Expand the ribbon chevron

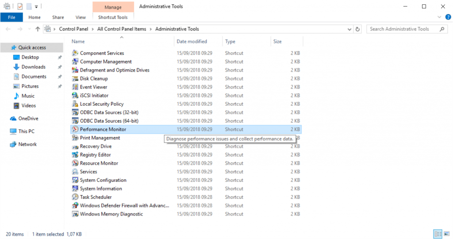coord(439,17)
